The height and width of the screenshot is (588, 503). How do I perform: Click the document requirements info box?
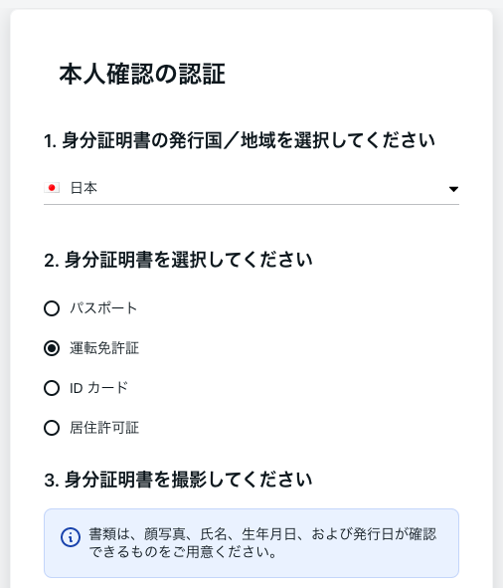[x=251, y=543]
